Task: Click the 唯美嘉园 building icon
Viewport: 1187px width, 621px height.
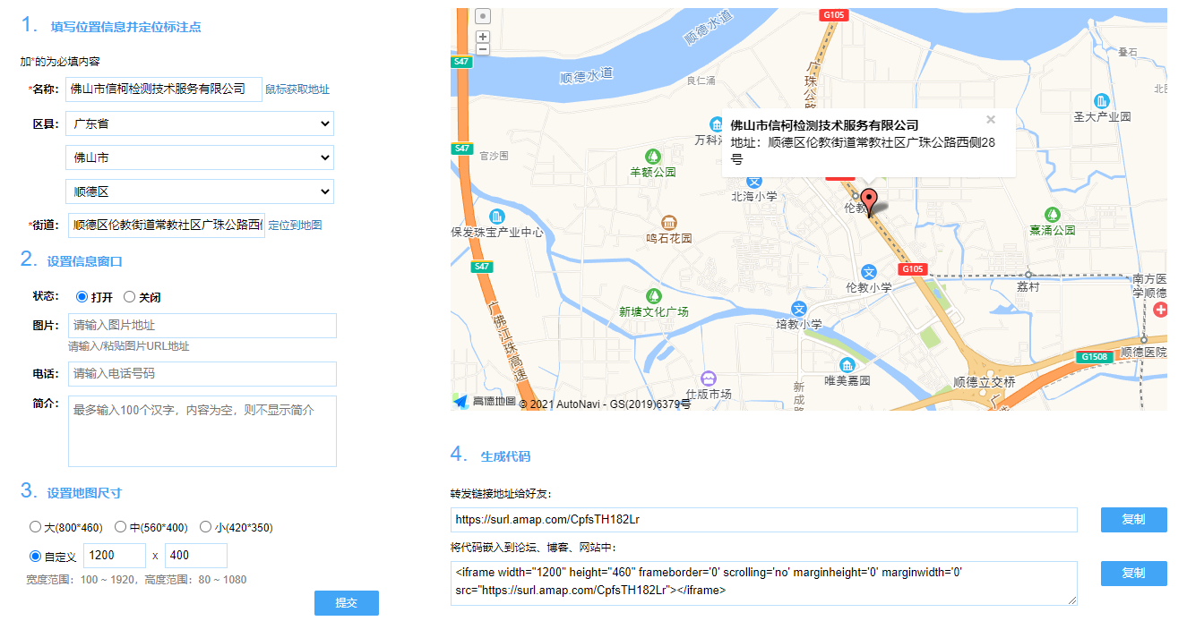Action: (847, 364)
